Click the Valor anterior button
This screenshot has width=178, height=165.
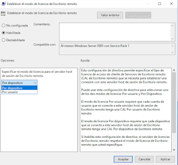pyautogui.click(x=110, y=15)
